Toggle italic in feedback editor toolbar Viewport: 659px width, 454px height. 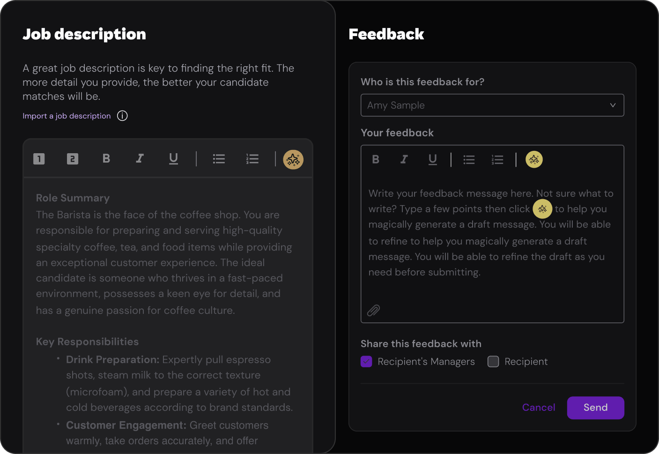point(404,160)
